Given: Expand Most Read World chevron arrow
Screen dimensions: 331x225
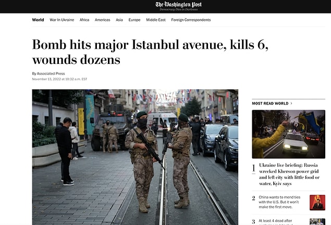Looking at the screenshot, I should [x=291, y=103].
